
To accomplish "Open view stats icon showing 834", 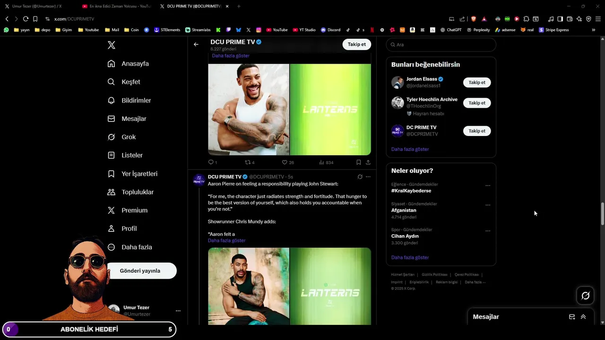I will (322, 162).
